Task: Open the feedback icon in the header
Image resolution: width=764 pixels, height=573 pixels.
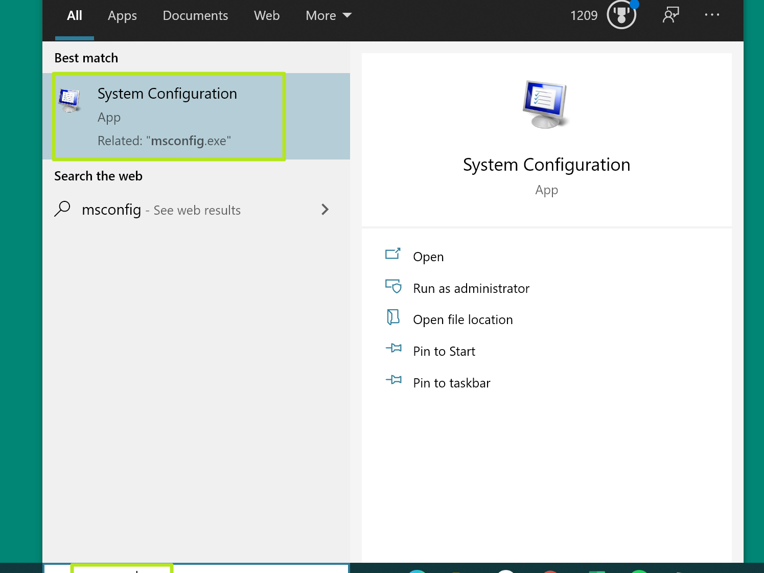Action: point(670,15)
